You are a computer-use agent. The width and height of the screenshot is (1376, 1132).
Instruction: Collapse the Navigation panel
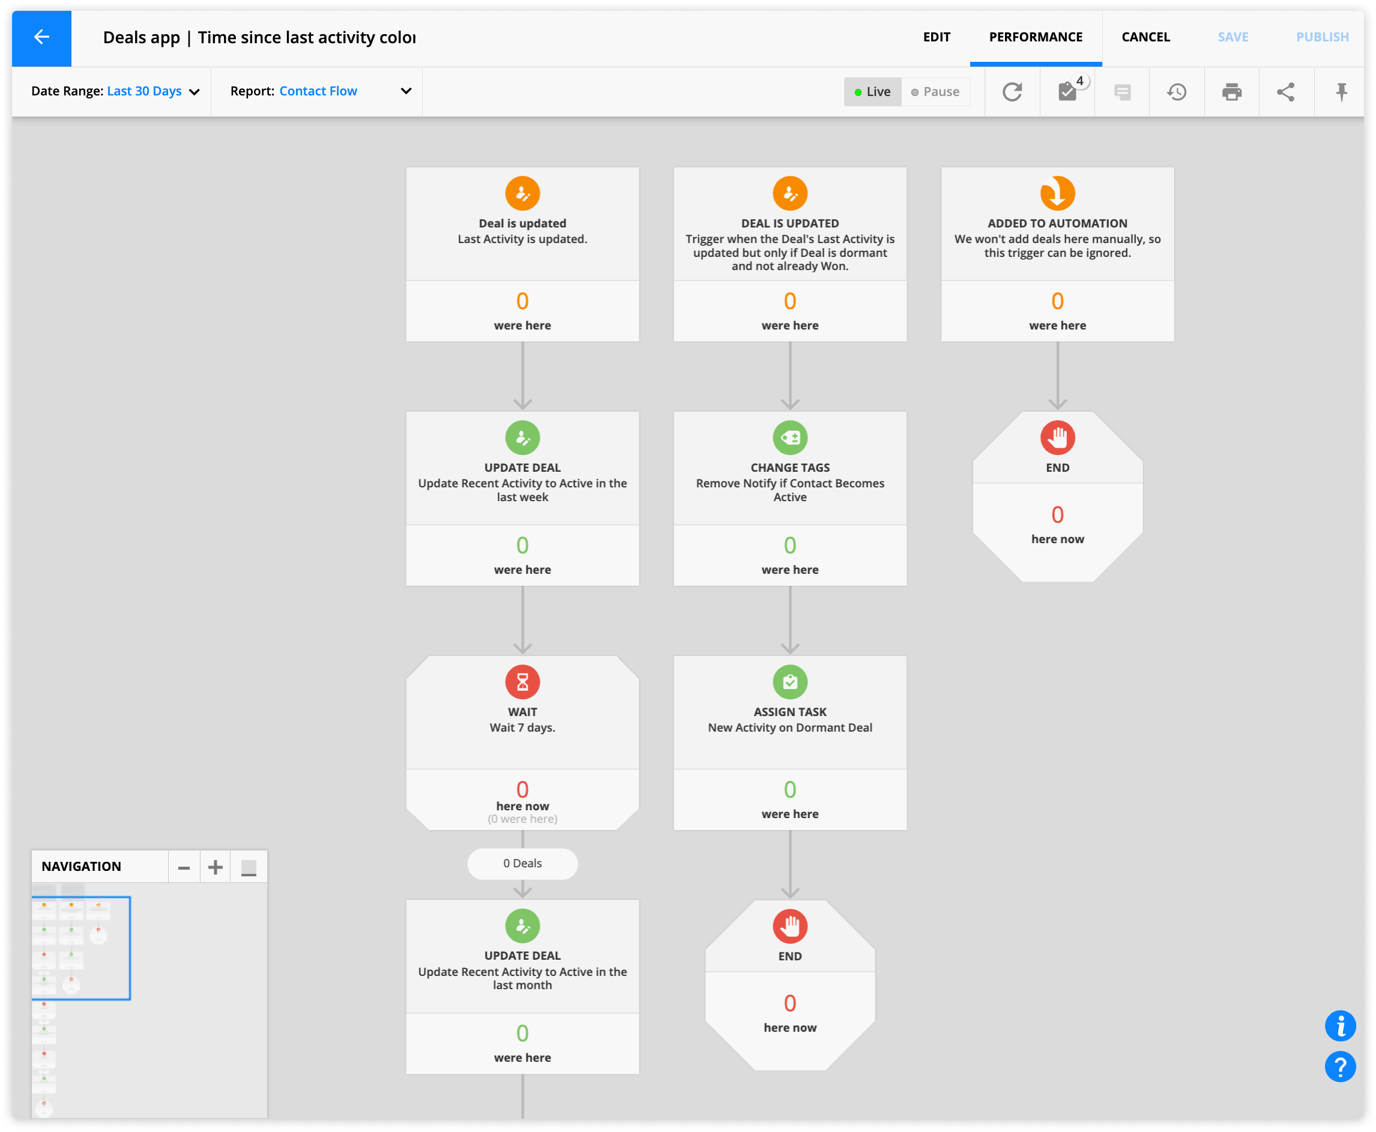[x=249, y=867]
